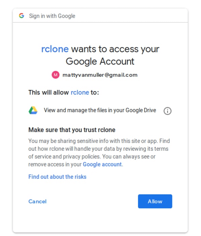Click the 'Sign in with Google' header text

(x=52, y=16)
